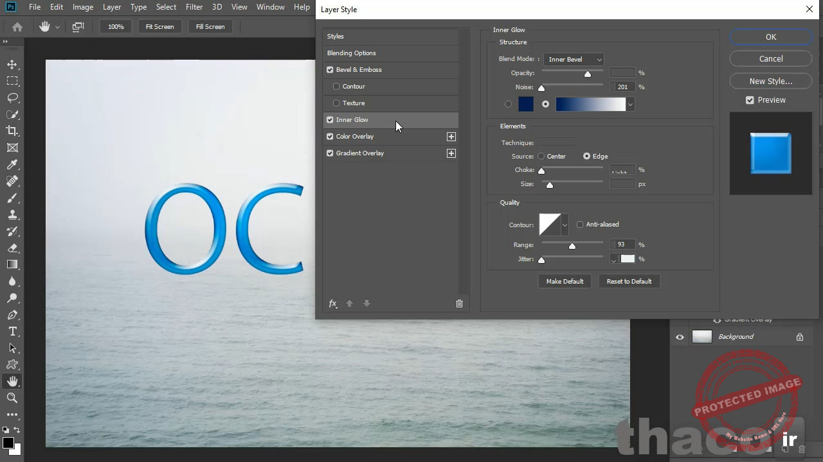Open the File menu

[35, 7]
